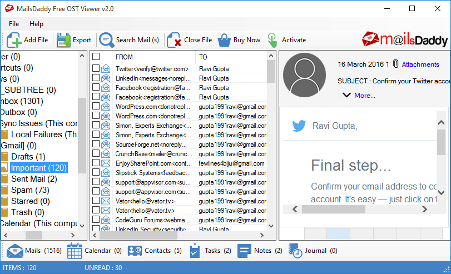Click the envelope icon for Twitter email

[x=106, y=69]
